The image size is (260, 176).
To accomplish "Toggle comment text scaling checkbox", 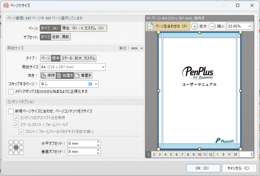I will [21, 132].
